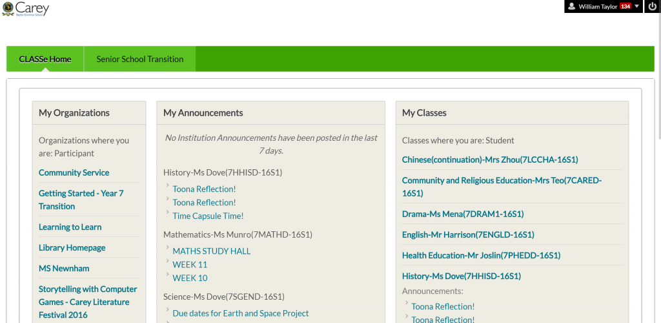Open English-Mr Harrison class

tap(468, 235)
